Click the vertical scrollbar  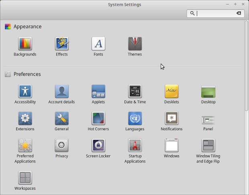point(246,64)
